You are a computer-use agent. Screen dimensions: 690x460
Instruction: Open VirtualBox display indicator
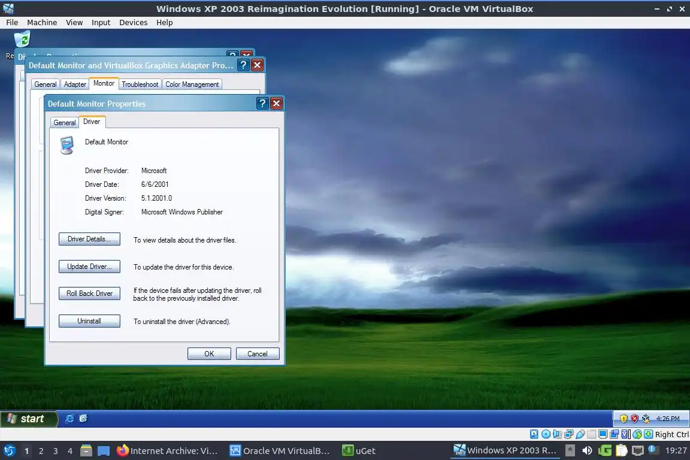pyautogui.click(x=603, y=434)
